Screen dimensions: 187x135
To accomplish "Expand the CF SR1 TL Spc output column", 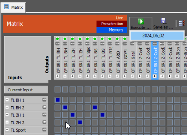I will [87, 76].
